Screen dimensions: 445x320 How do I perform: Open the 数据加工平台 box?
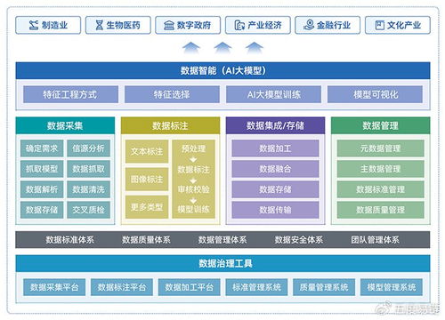(x=190, y=287)
